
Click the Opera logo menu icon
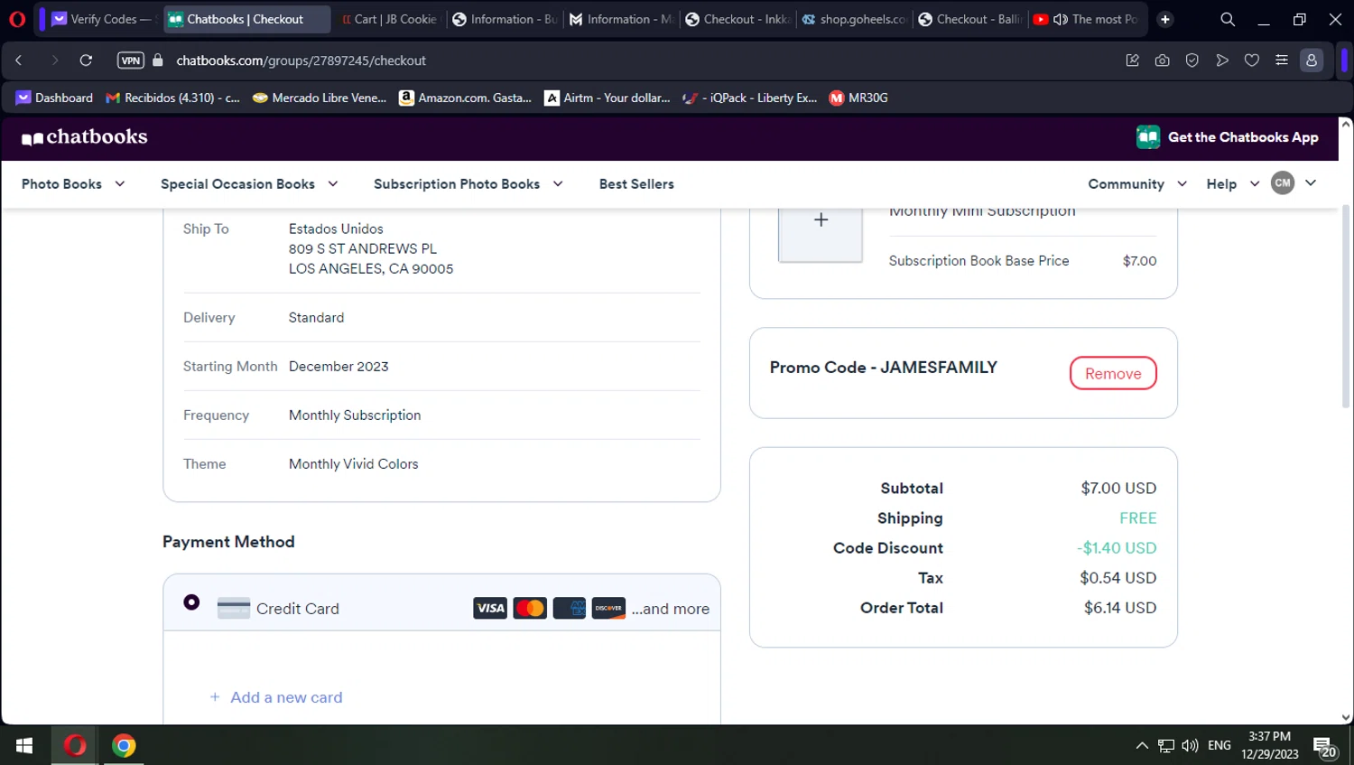point(17,19)
